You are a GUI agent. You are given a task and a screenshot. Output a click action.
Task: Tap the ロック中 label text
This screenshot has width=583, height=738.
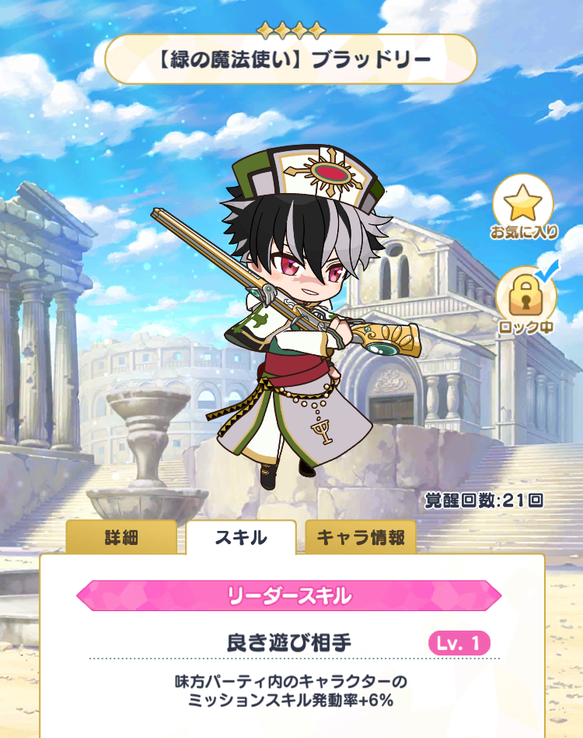pos(525,327)
